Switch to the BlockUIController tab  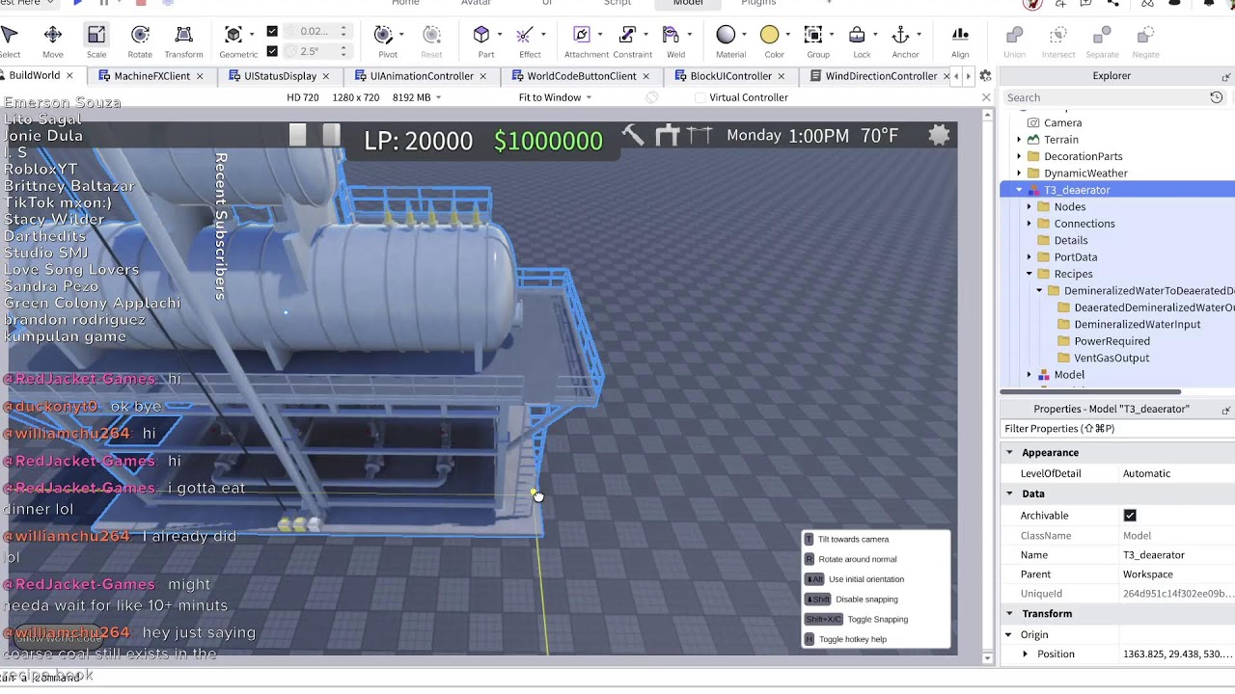click(730, 76)
